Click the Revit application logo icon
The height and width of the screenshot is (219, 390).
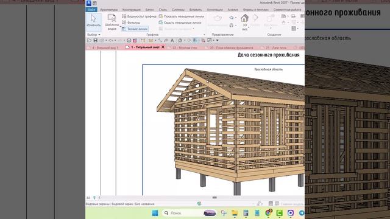click(x=89, y=3)
